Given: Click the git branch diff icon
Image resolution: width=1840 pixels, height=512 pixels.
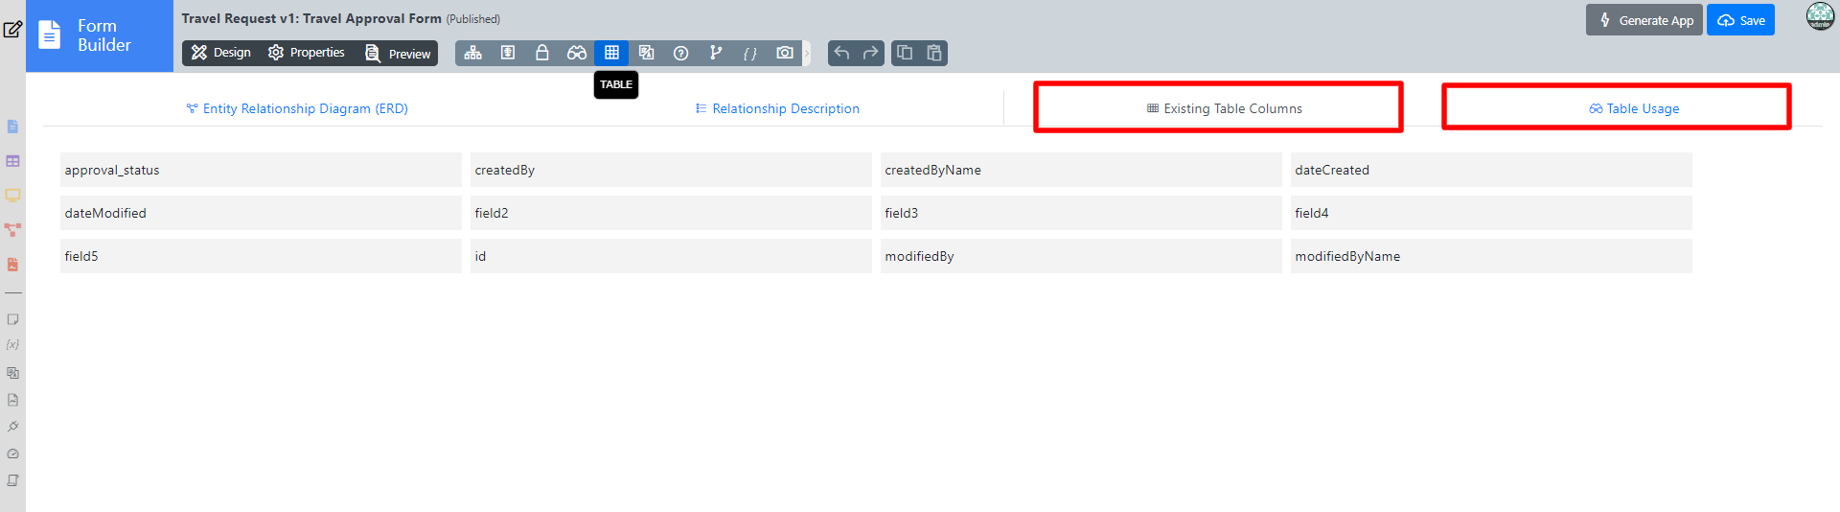Looking at the screenshot, I should [715, 53].
